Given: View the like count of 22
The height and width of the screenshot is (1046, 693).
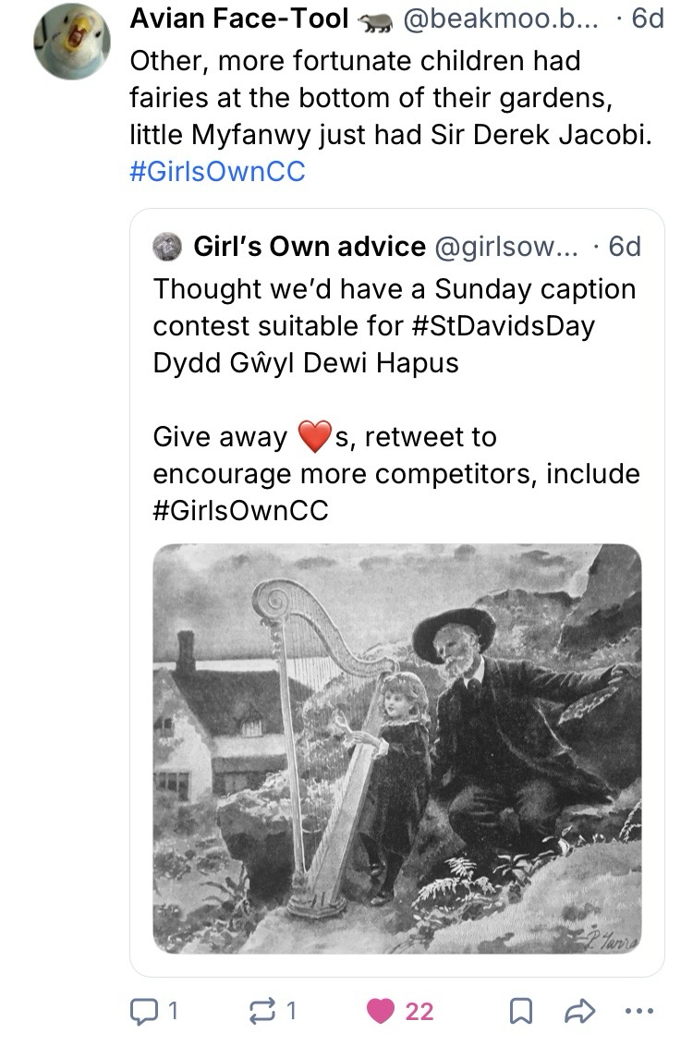Looking at the screenshot, I should [x=419, y=1012].
